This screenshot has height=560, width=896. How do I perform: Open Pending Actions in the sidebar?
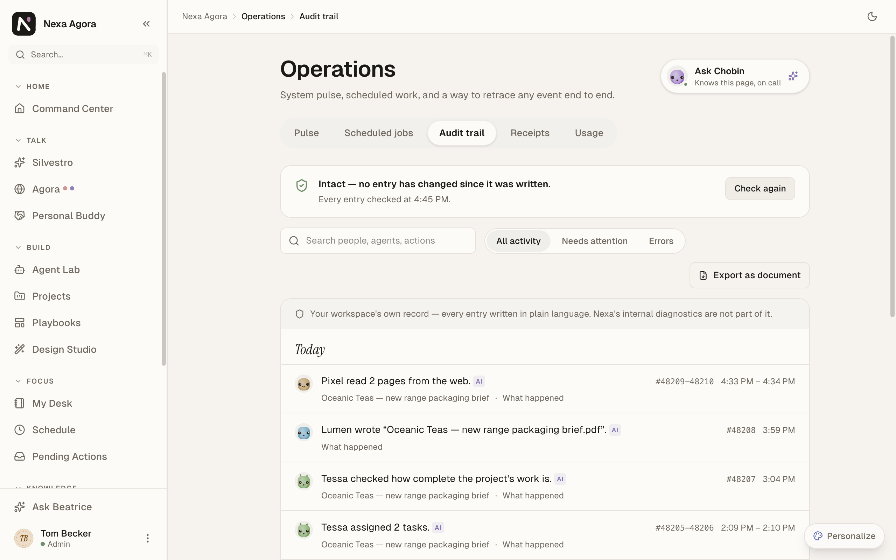83,457
